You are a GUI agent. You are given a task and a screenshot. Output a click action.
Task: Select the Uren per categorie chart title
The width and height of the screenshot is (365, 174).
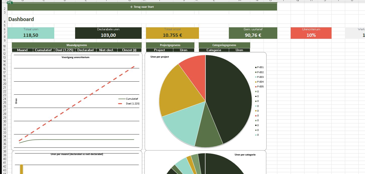[245, 155]
